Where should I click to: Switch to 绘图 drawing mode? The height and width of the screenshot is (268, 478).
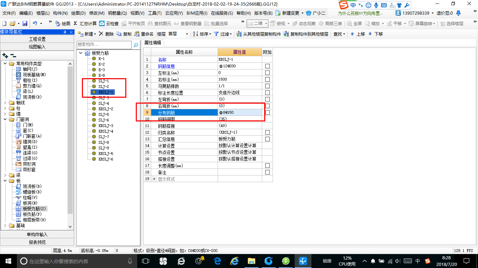(63, 23)
